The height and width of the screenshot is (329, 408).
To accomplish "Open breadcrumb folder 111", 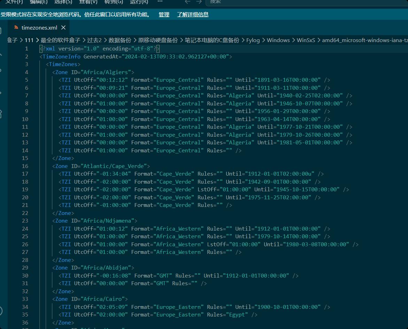I will point(29,40).
